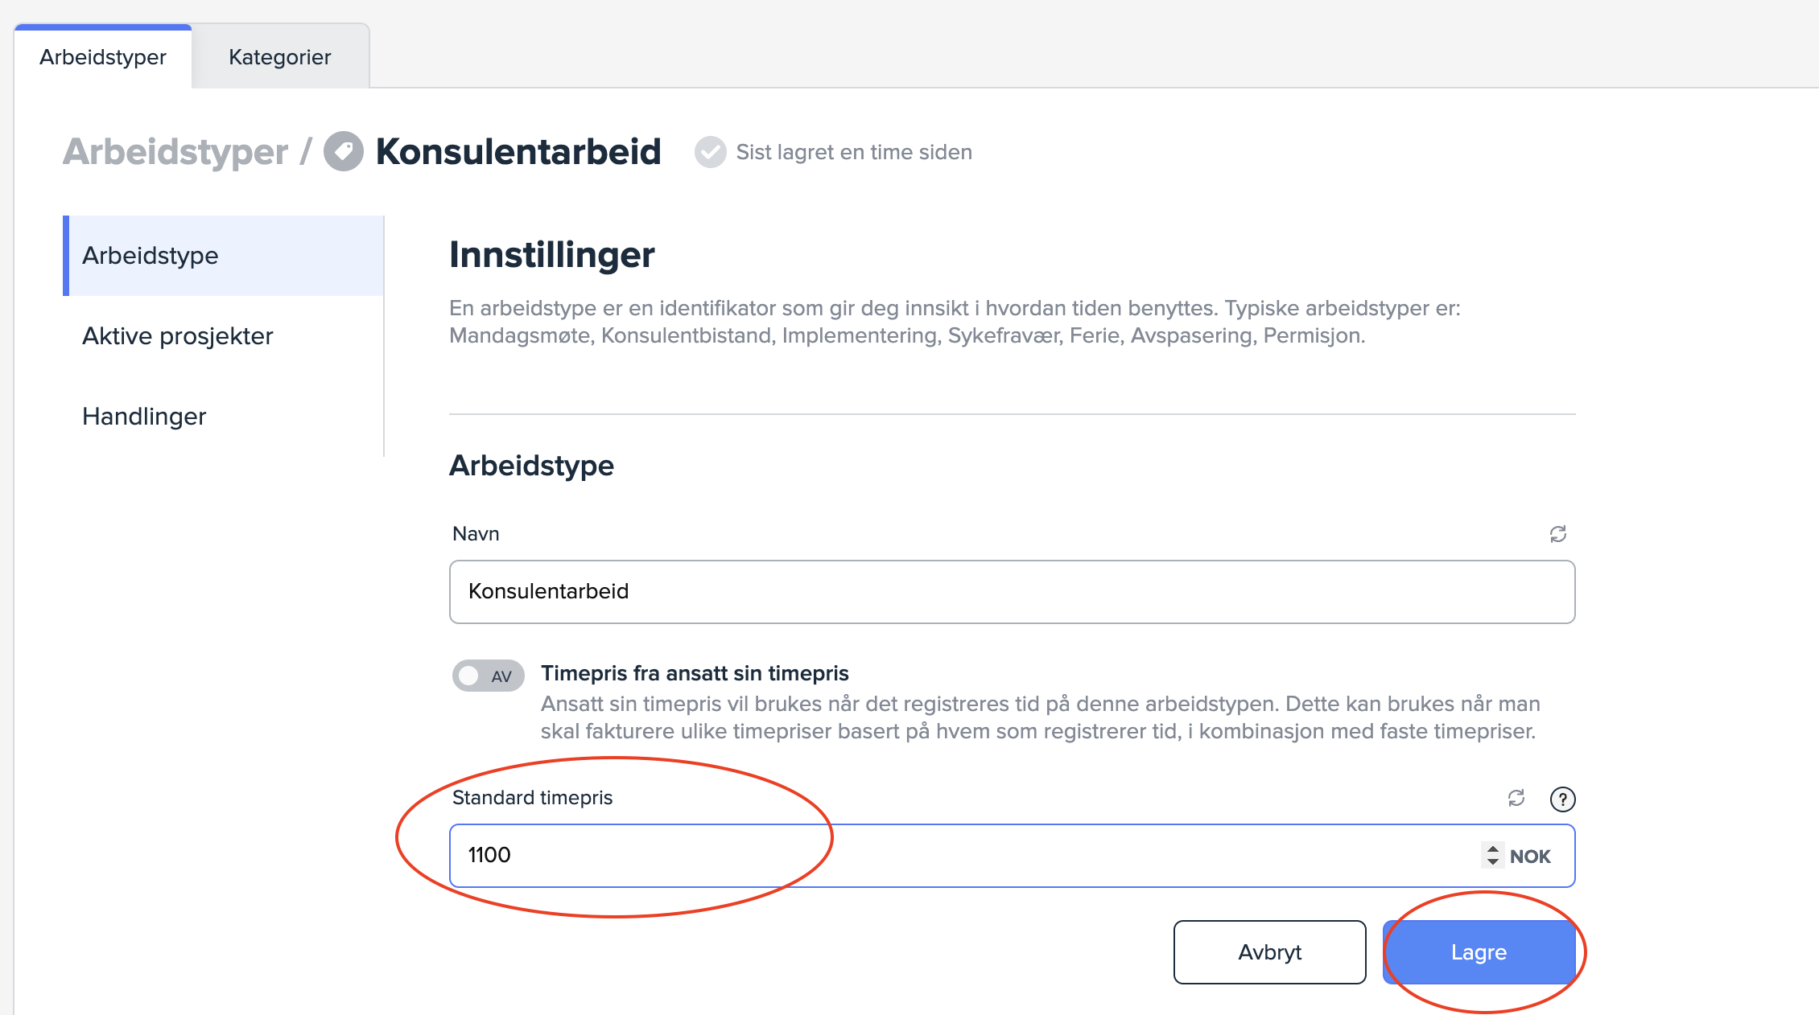Decrease timepris with stepper down arrow
Viewport: 1819px width, 1015px height.
(x=1492, y=862)
